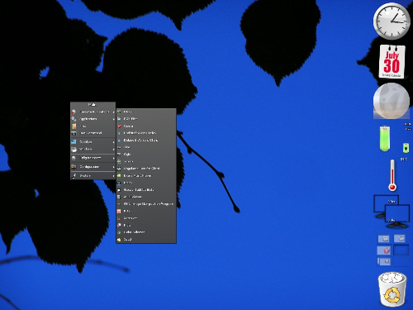Image resolution: width=413 pixels, height=310 pixels.
Task: Expand the Applications submenu arrow
Action: coord(113,119)
